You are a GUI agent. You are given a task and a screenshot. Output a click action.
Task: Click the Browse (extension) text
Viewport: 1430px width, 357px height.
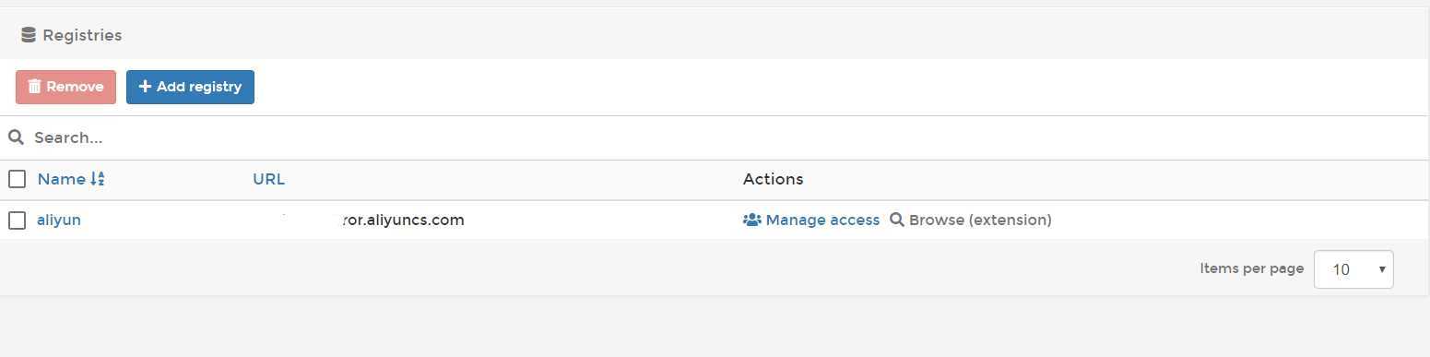coord(980,220)
